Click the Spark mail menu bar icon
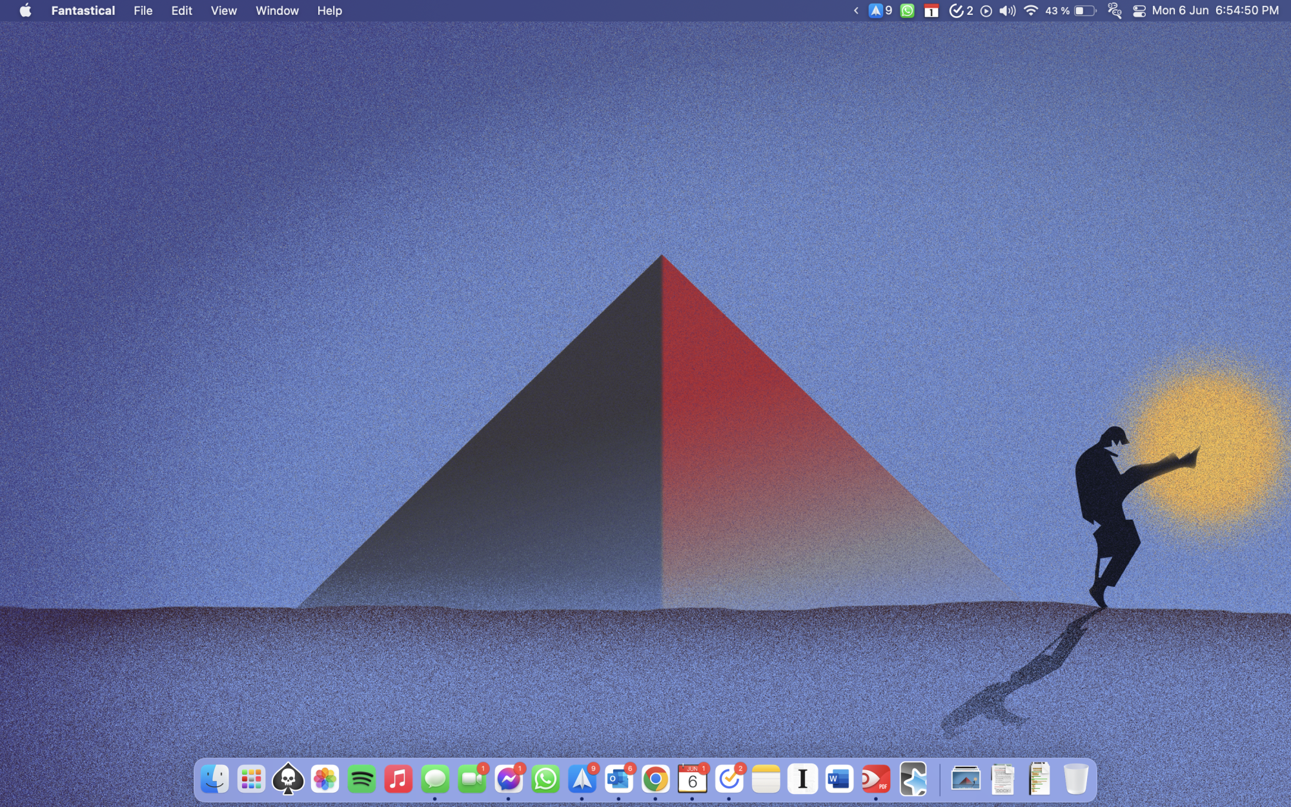 coord(876,11)
